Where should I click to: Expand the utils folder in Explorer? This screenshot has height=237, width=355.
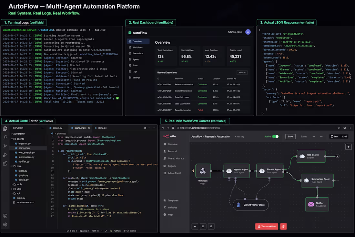pyautogui.click(x=12, y=189)
